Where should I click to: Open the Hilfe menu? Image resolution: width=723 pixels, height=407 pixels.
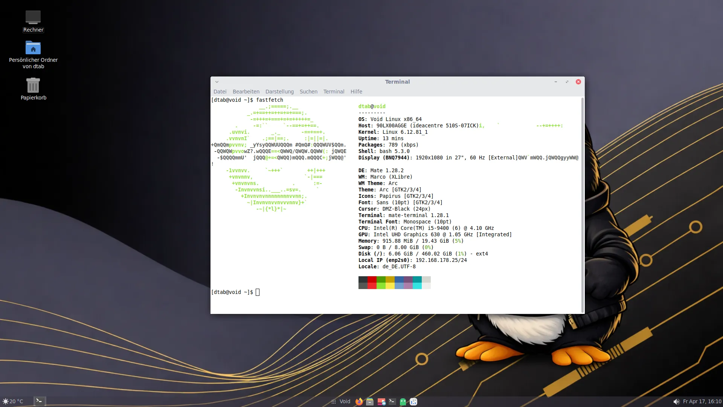(356, 92)
